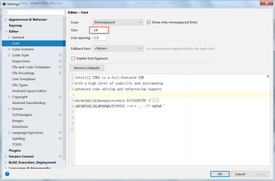Image resolution: width=275 pixels, height=181 pixels.
Task: Click the disabled Apply button
Action: point(260,174)
